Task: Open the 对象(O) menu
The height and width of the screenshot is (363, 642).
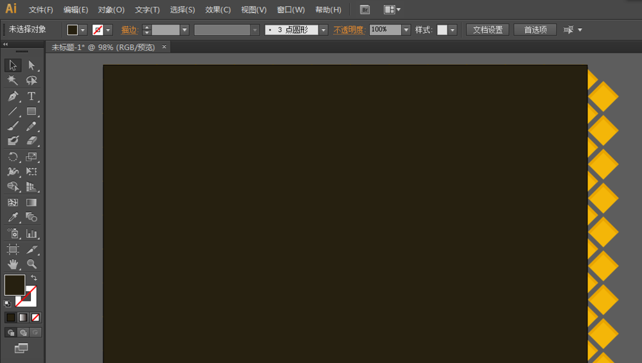Action: point(111,10)
